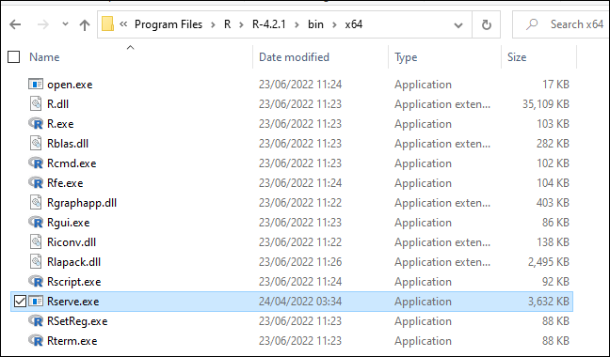Image resolution: width=610 pixels, height=357 pixels.
Task: Toggle the select-all checkbox in header
Action: (x=13, y=57)
